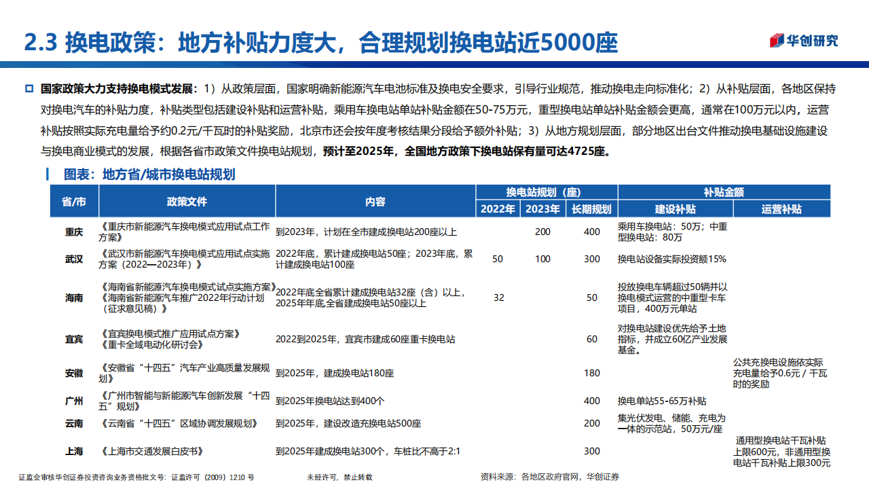
Task: Click the 2023年 sub-header
Action: (x=542, y=209)
